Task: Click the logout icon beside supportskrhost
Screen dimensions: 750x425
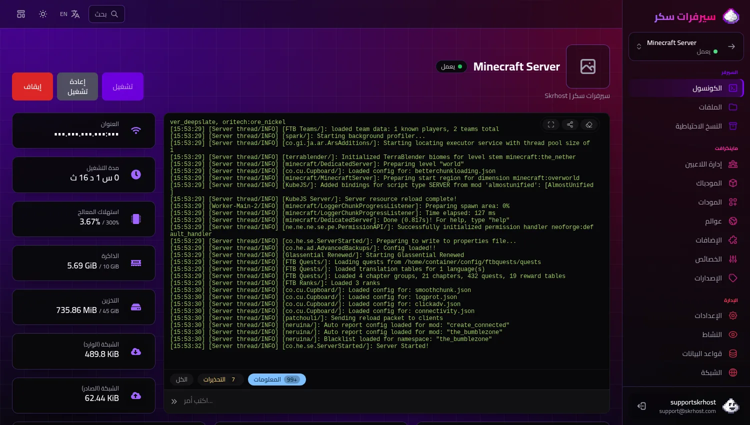Action: coord(641,406)
